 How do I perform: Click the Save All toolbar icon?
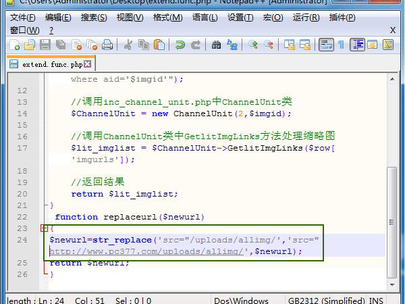point(61,45)
